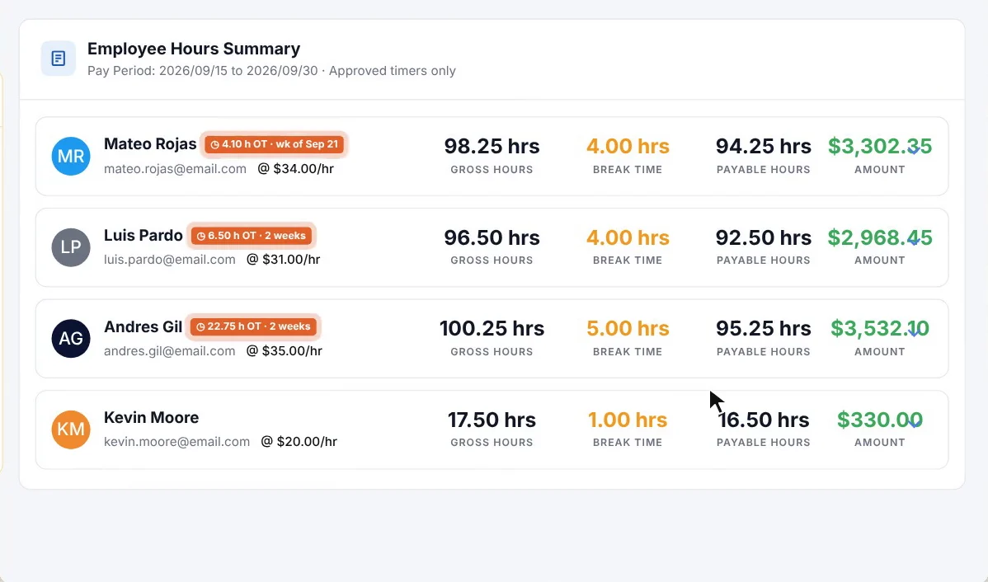
Task: Open the luis.pardo@email.com address
Action: (x=170, y=260)
